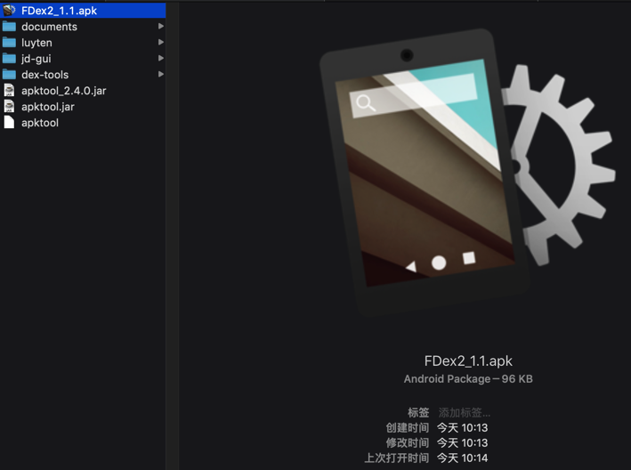The image size is (631, 470).
Task: Click the FDex2_1.1.apk preview title
Action: pyautogui.click(x=468, y=361)
